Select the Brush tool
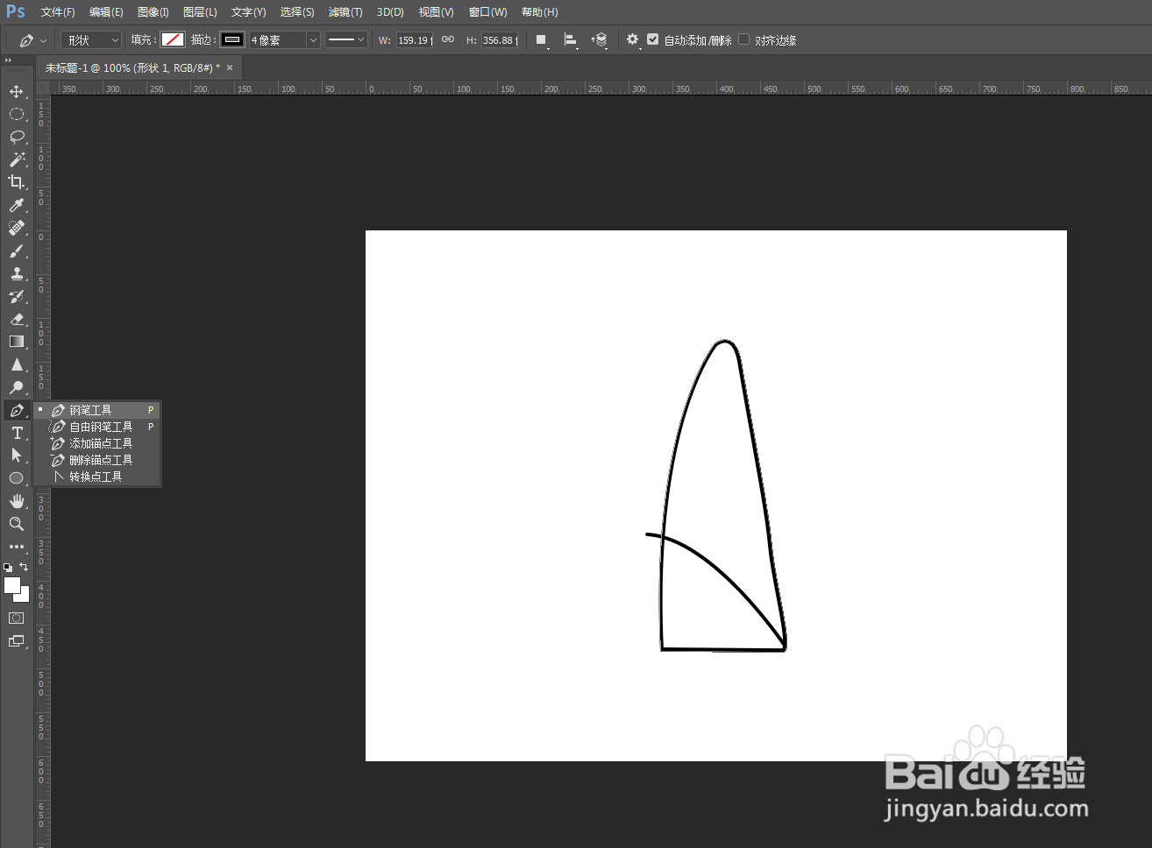 point(17,251)
